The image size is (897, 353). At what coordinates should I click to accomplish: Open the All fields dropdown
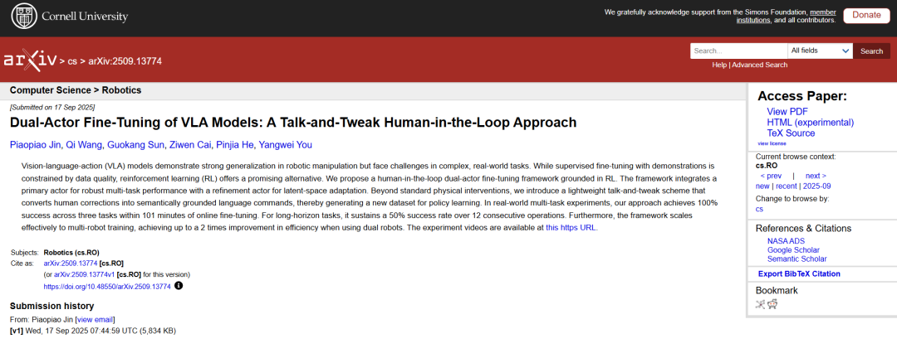(x=820, y=51)
